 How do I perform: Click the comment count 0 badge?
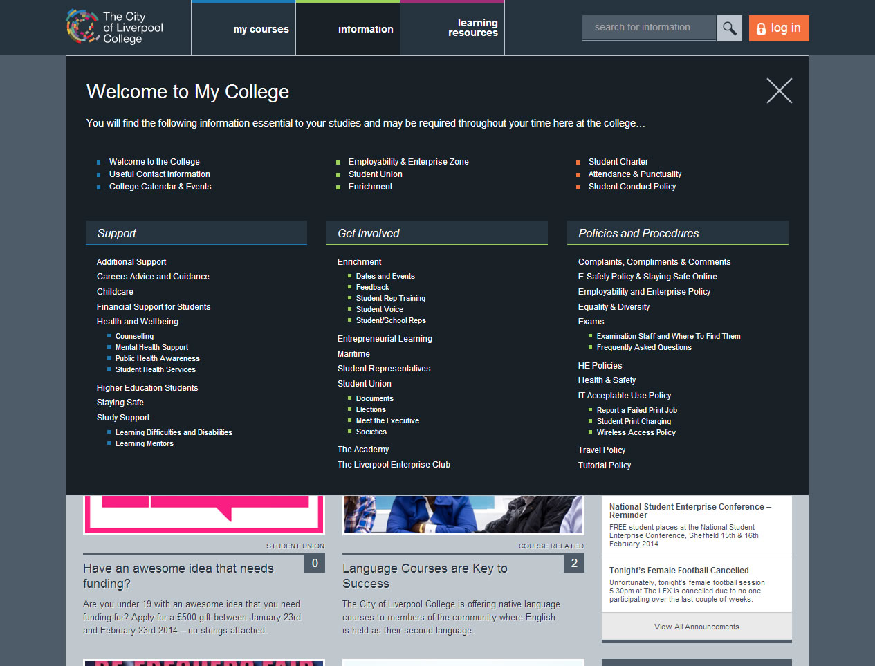(x=315, y=564)
